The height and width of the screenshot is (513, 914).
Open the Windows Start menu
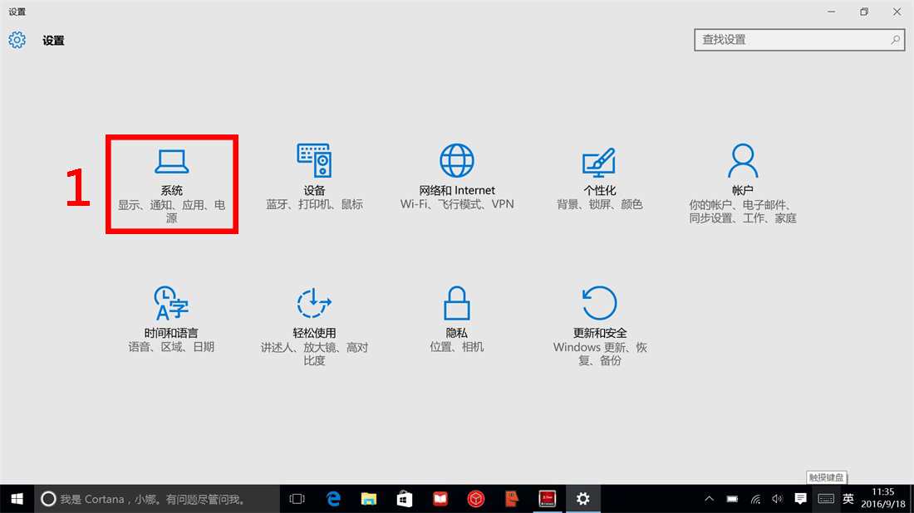pos(17,498)
